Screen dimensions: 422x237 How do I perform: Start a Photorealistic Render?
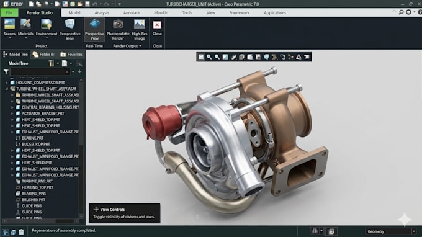(x=118, y=29)
